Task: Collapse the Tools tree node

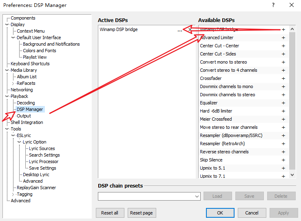Action: pos(7,129)
